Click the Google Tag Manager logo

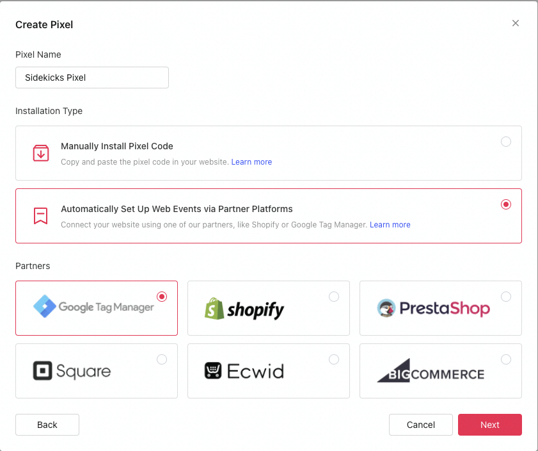[45, 306]
